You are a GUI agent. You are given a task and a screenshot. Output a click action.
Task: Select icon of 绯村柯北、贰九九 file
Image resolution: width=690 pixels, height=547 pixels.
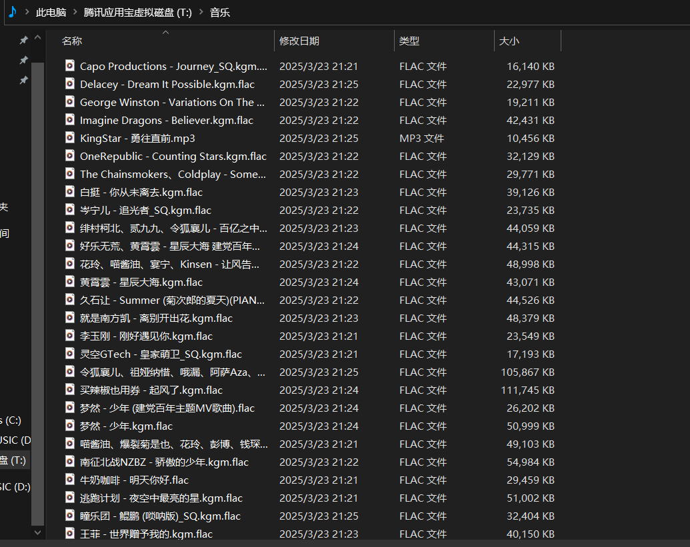69,228
